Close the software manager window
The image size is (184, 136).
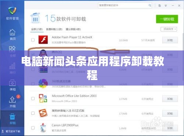point(179,5)
